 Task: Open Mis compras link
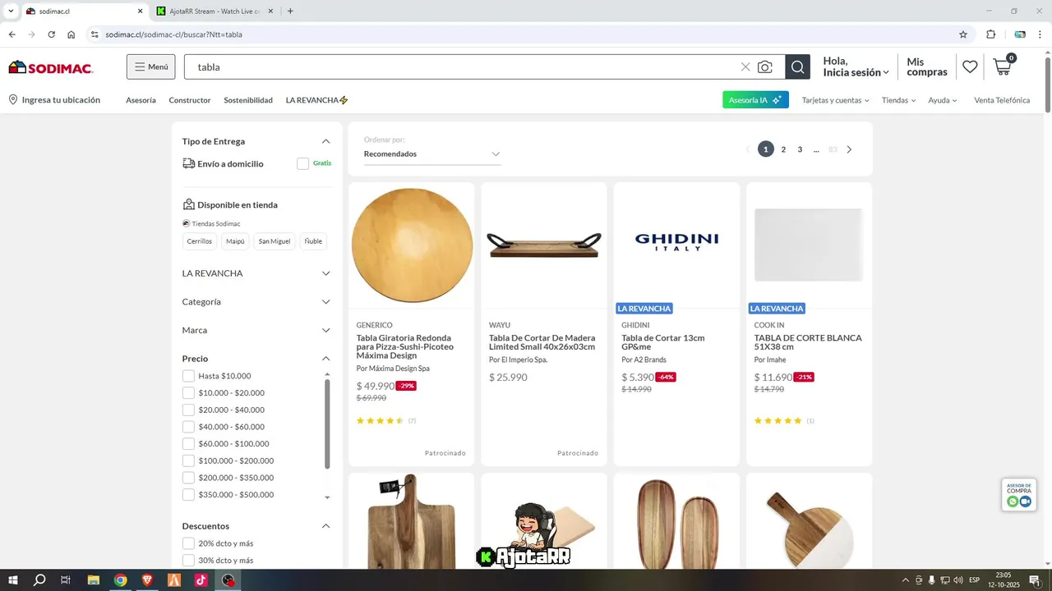click(927, 66)
